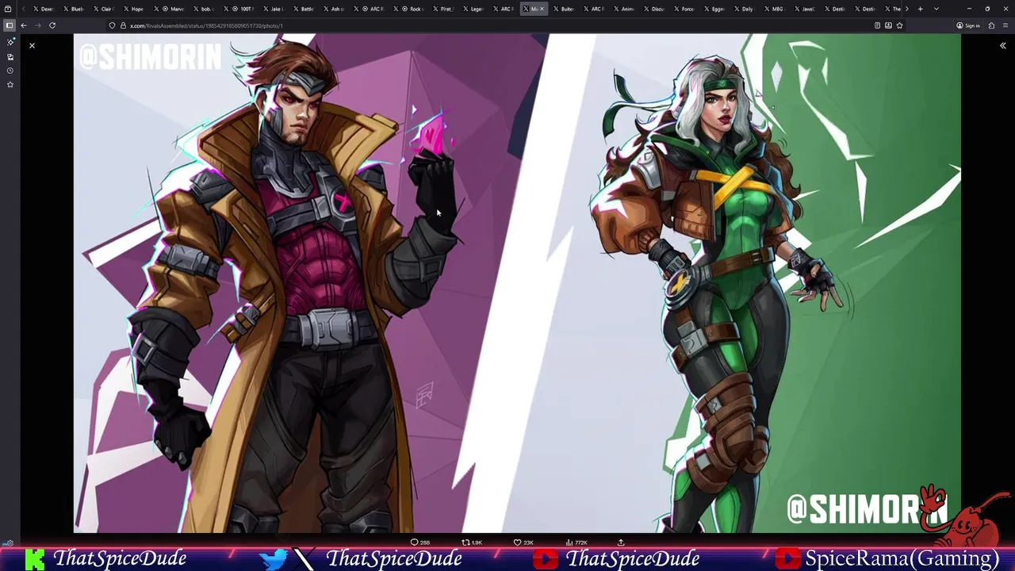Click the Sign in account button
Image resolution: width=1015 pixels, height=571 pixels.
tap(968, 25)
